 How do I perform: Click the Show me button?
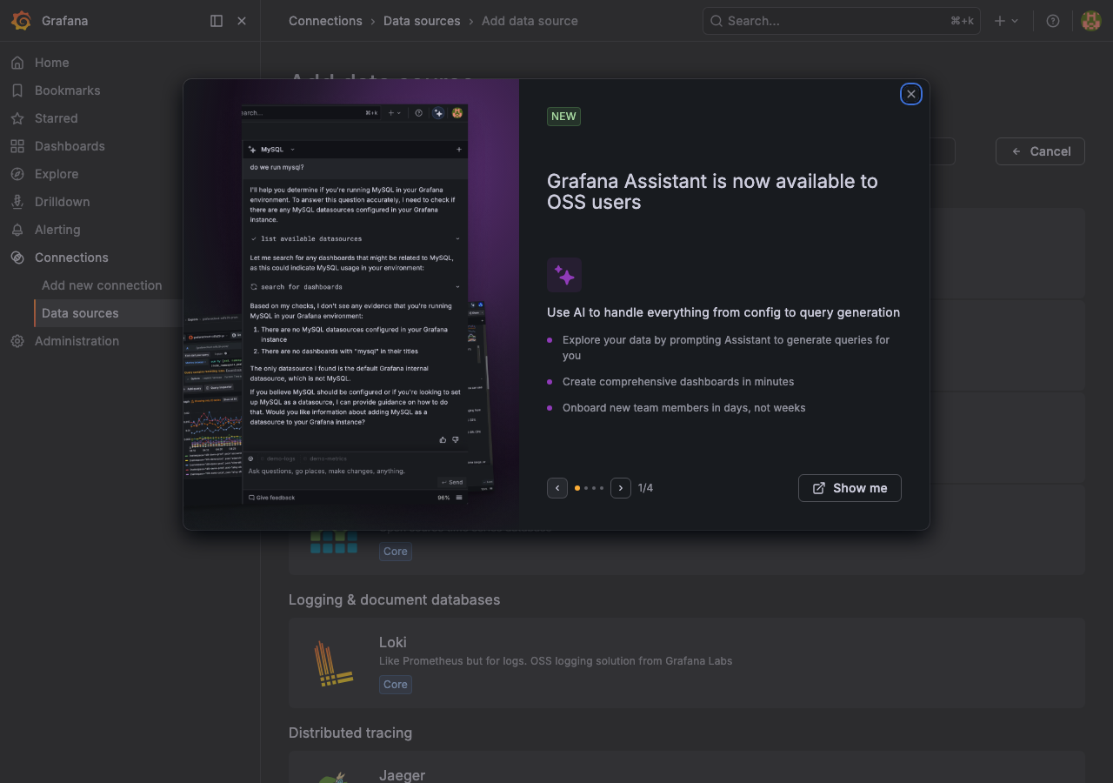(850, 488)
